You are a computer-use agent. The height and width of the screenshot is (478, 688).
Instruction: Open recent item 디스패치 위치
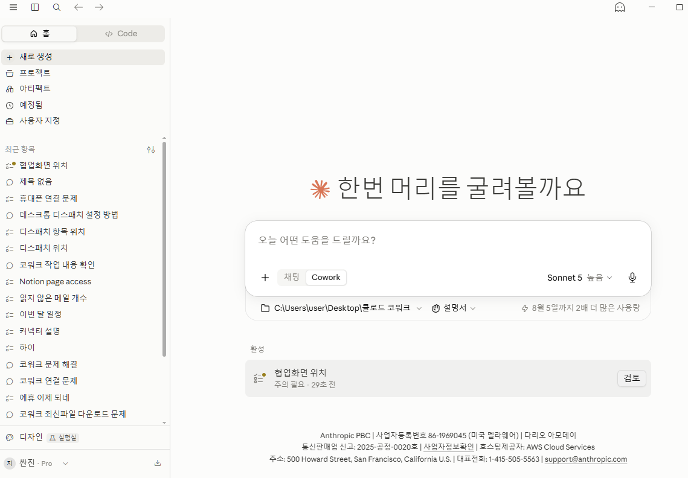pos(81,248)
